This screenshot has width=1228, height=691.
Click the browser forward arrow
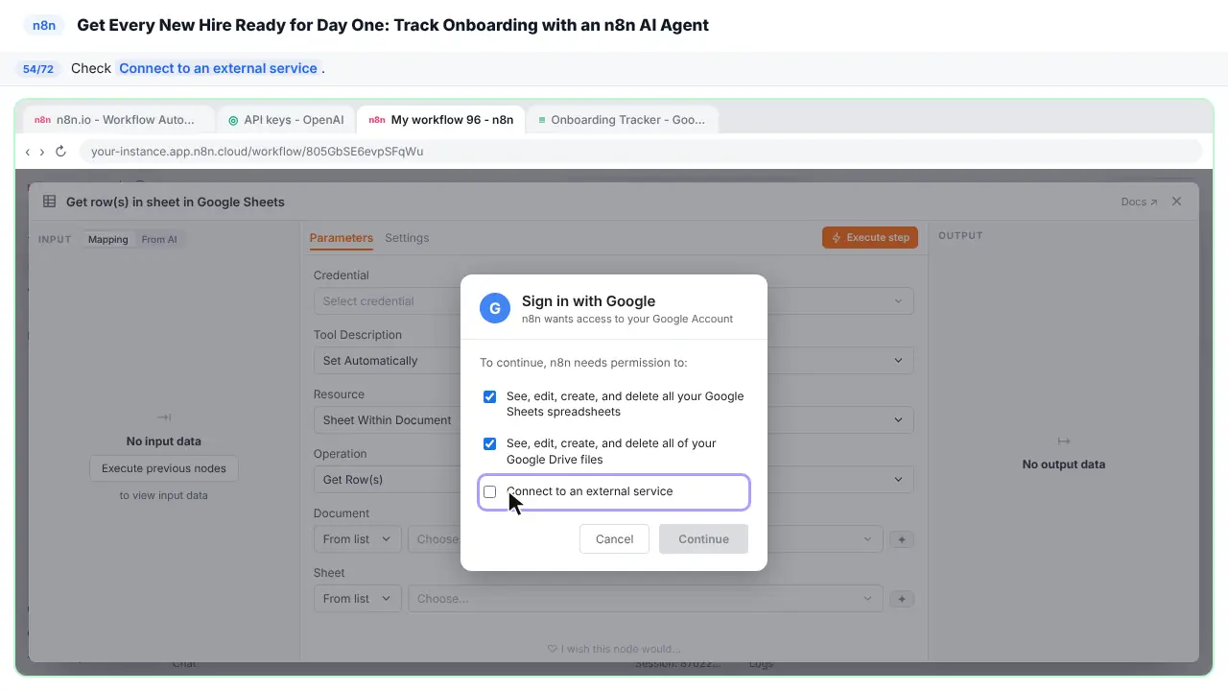tap(42, 152)
